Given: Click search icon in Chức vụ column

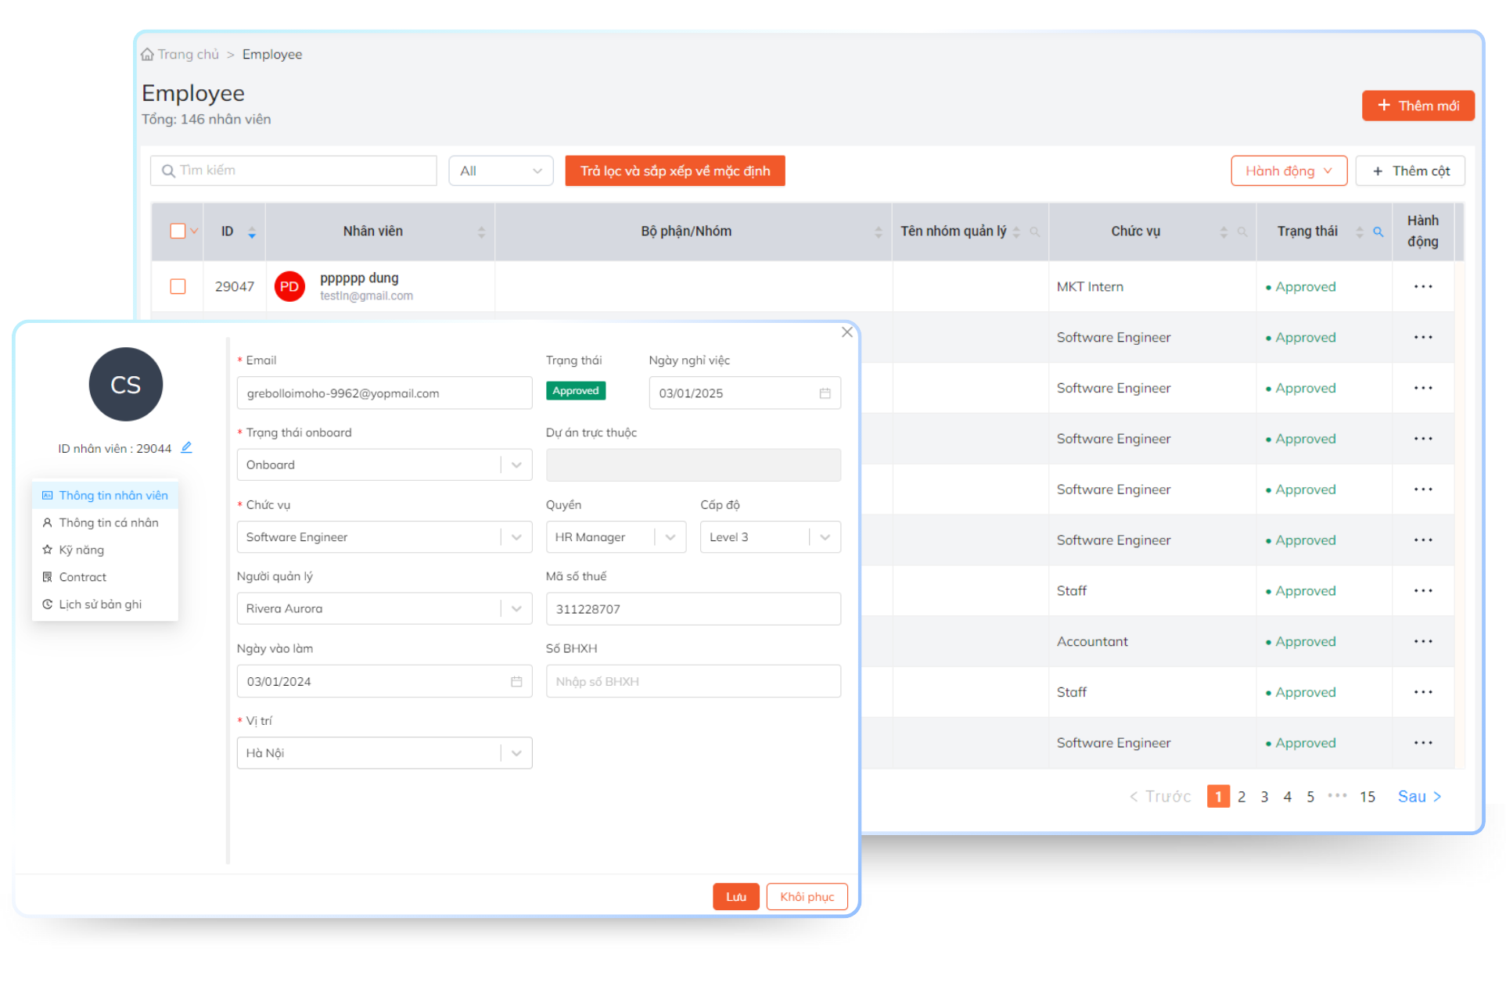Looking at the screenshot, I should (1242, 231).
